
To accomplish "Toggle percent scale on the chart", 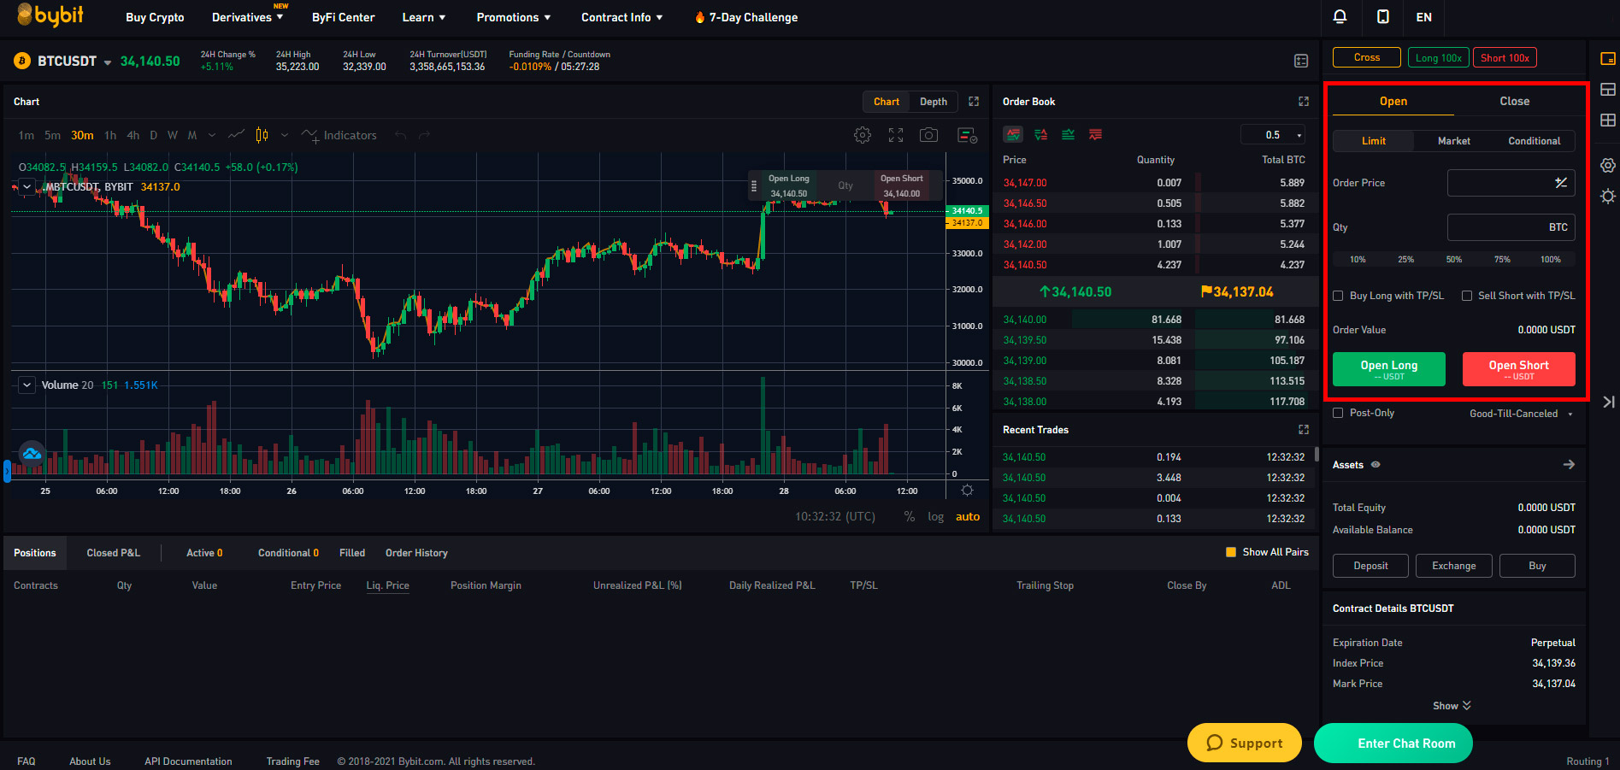I will (x=910, y=517).
